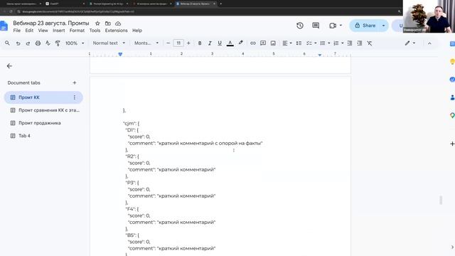Image resolution: width=455 pixels, height=256 pixels.
Task: Redo the last action
Action: pos(28,43)
